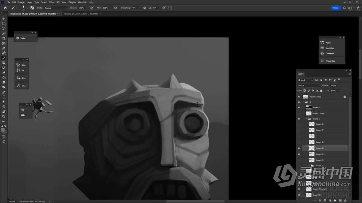
Task: Open the Edit Toolbar three-dots menu
Action: point(4,121)
